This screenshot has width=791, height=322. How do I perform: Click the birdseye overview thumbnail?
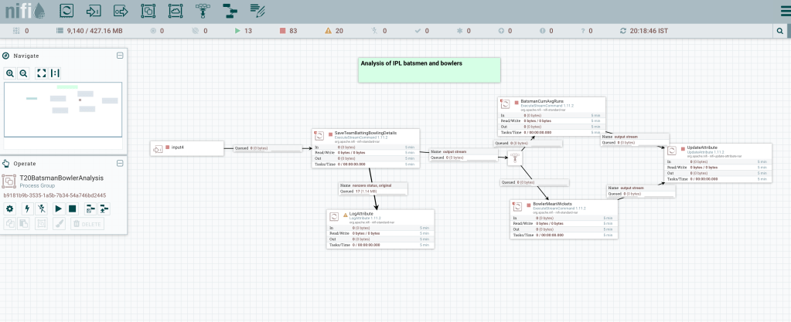coord(63,116)
